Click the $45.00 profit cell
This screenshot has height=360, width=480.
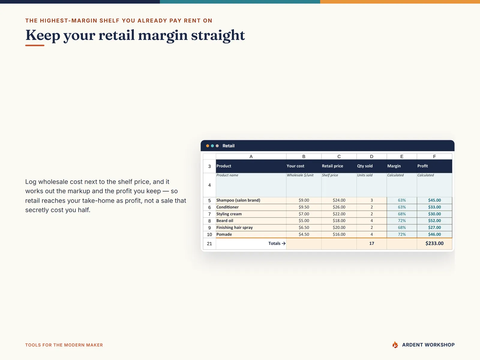[x=434, y=200]
